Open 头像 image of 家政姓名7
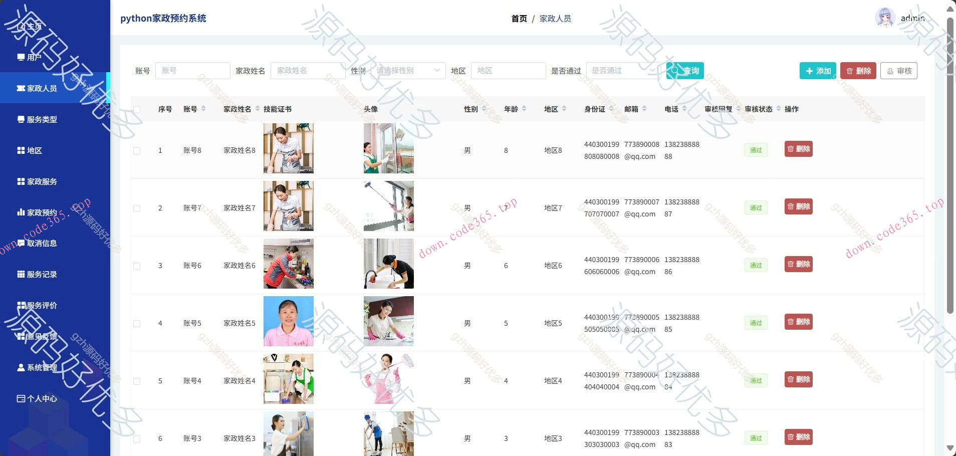956x456 pixels. (389, 206)
